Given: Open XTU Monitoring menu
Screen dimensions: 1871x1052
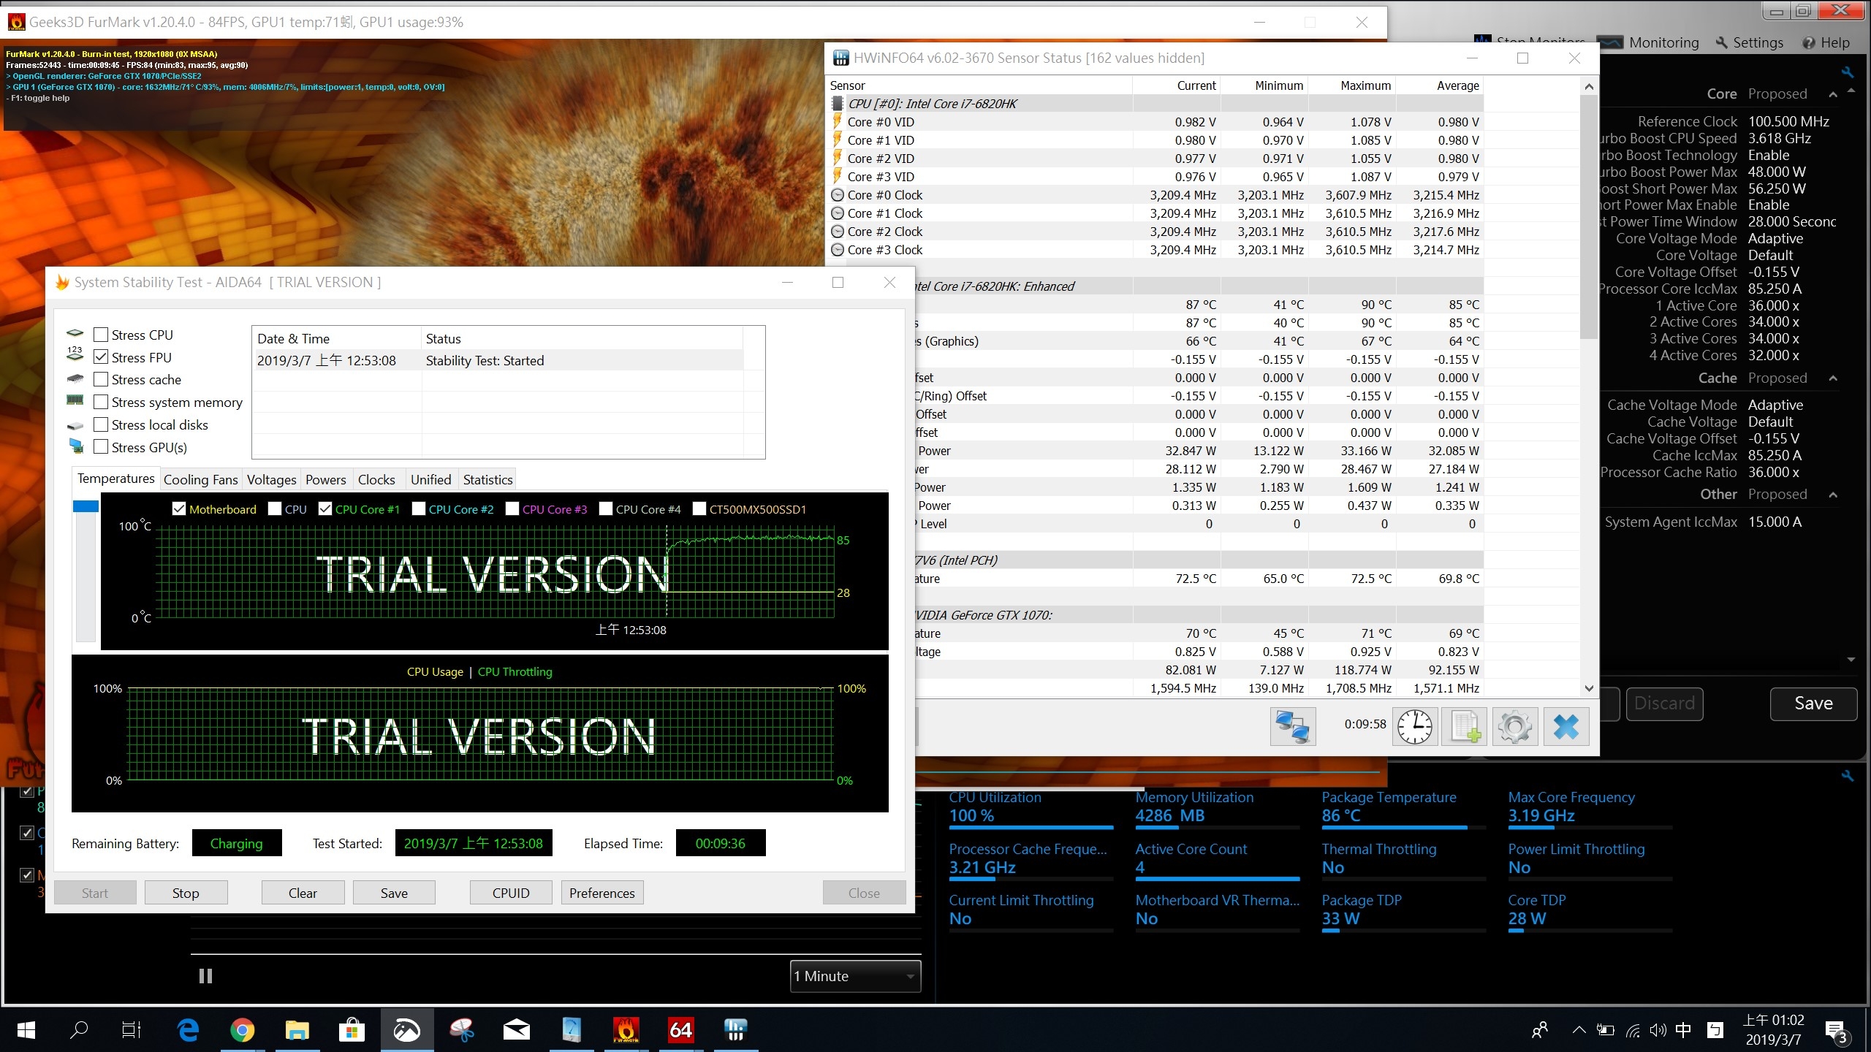Looking at the screenshot, I should pyautogui.click(x=1648, y=42).
